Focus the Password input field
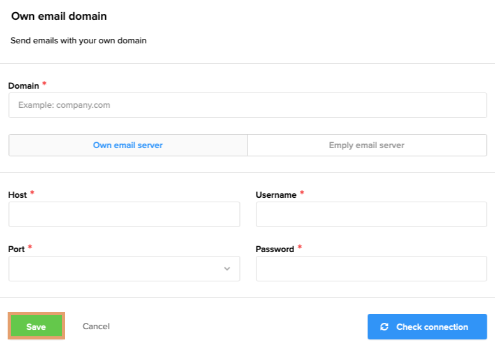Screen dimensions: 495x349 [371, 269]
